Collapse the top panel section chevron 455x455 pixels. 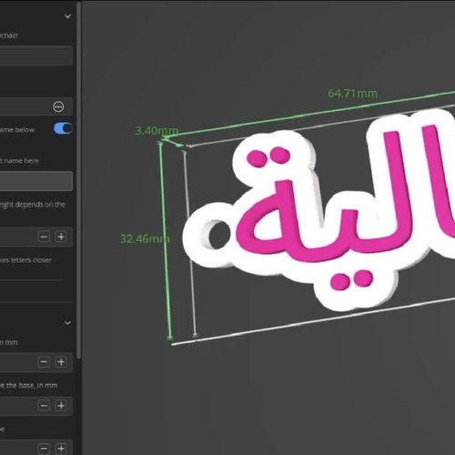[x=67, y=16]
